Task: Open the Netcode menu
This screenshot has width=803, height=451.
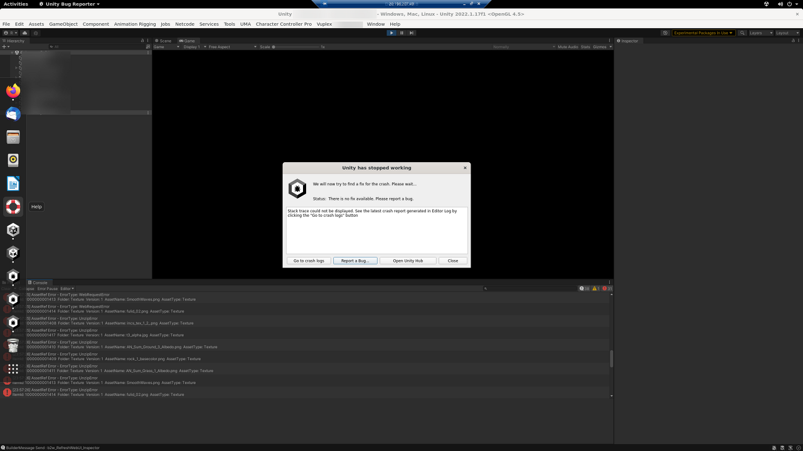Action: coord(184,24)
